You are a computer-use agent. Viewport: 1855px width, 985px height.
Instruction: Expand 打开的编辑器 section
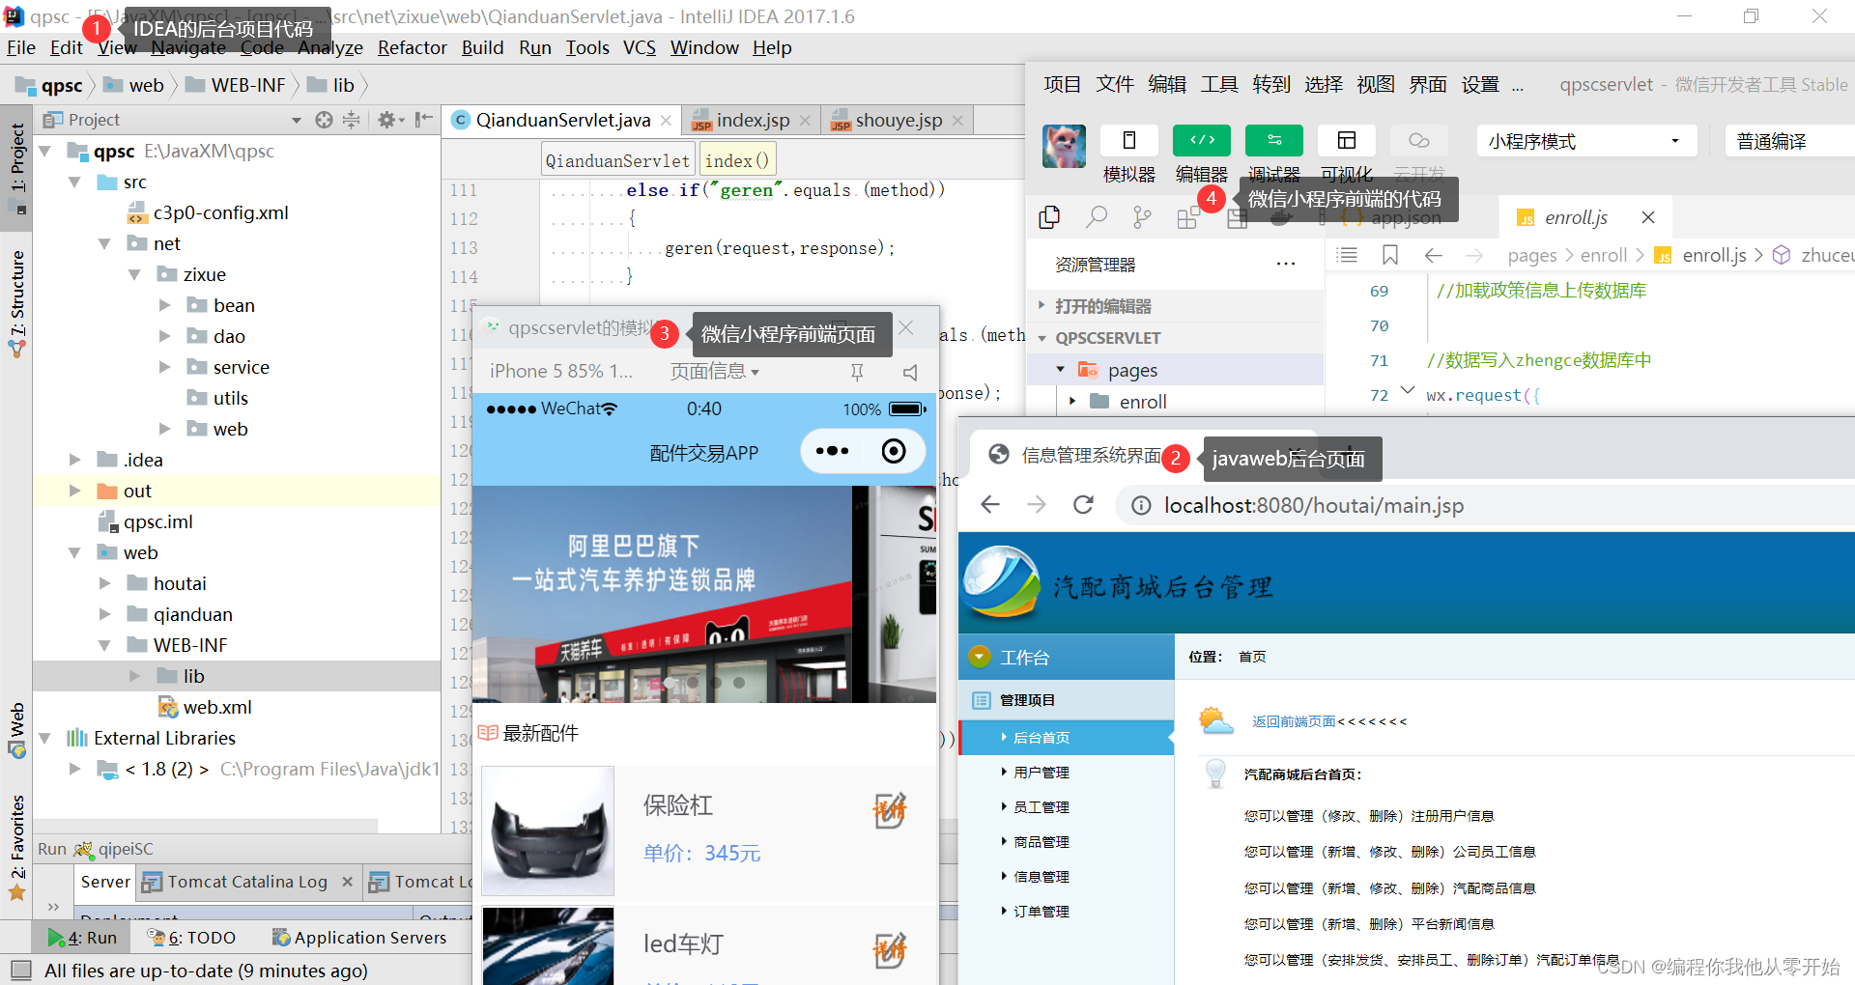point(1042,306)
